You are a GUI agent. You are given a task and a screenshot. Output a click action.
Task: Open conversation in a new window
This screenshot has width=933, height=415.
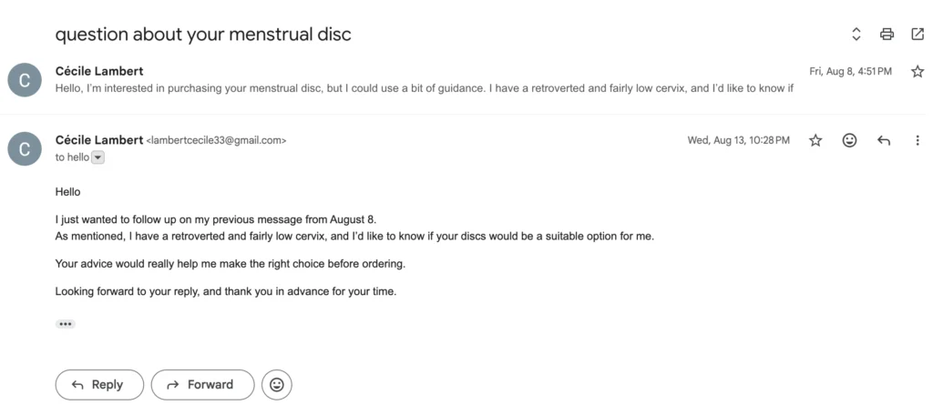[x=918, y=35]
